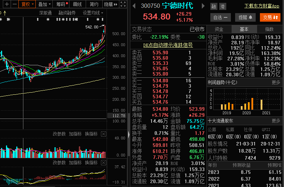Viewport: 284px width, 187px height.
Task: Click the panel splitter collapse arrow
Action: click(x=129, y=134)
